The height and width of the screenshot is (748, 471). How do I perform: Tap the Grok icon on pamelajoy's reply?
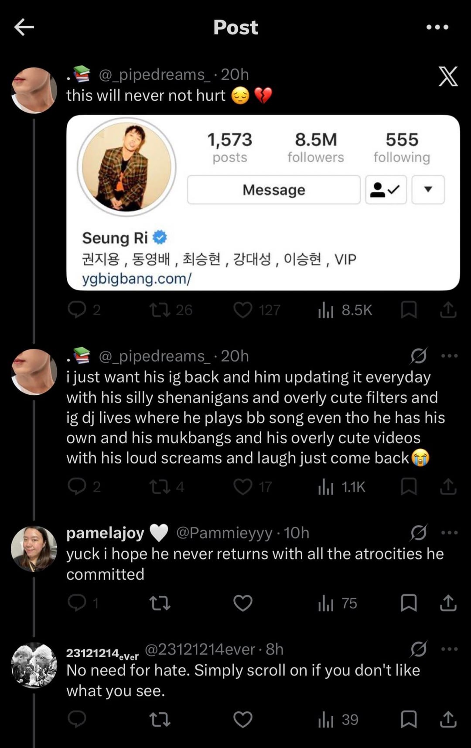(x=419, y=533)
